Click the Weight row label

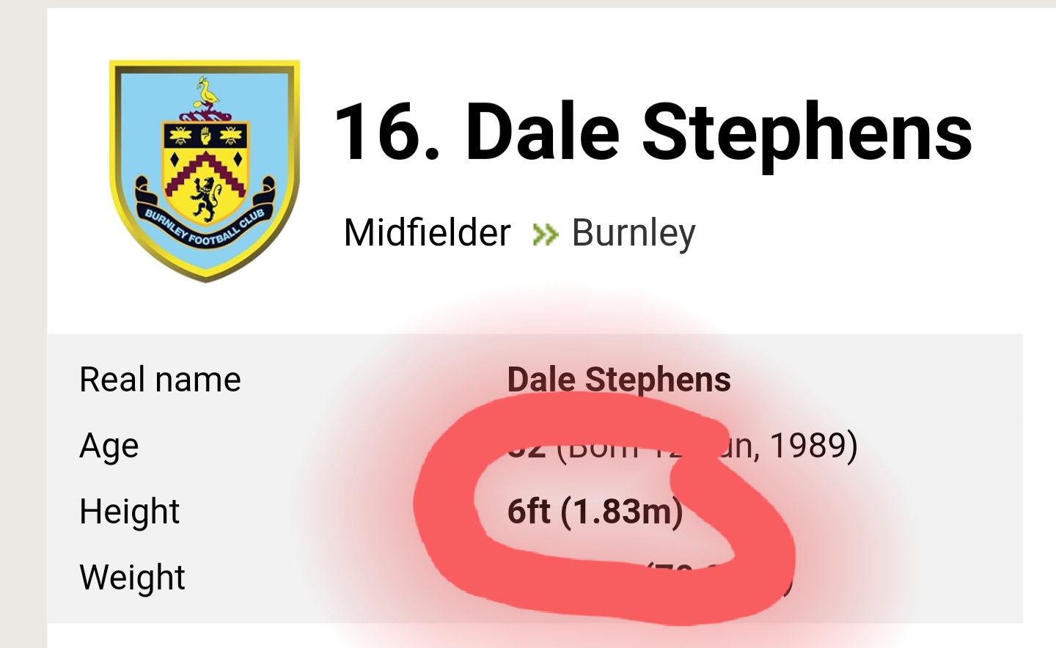[x=132, y=578]
